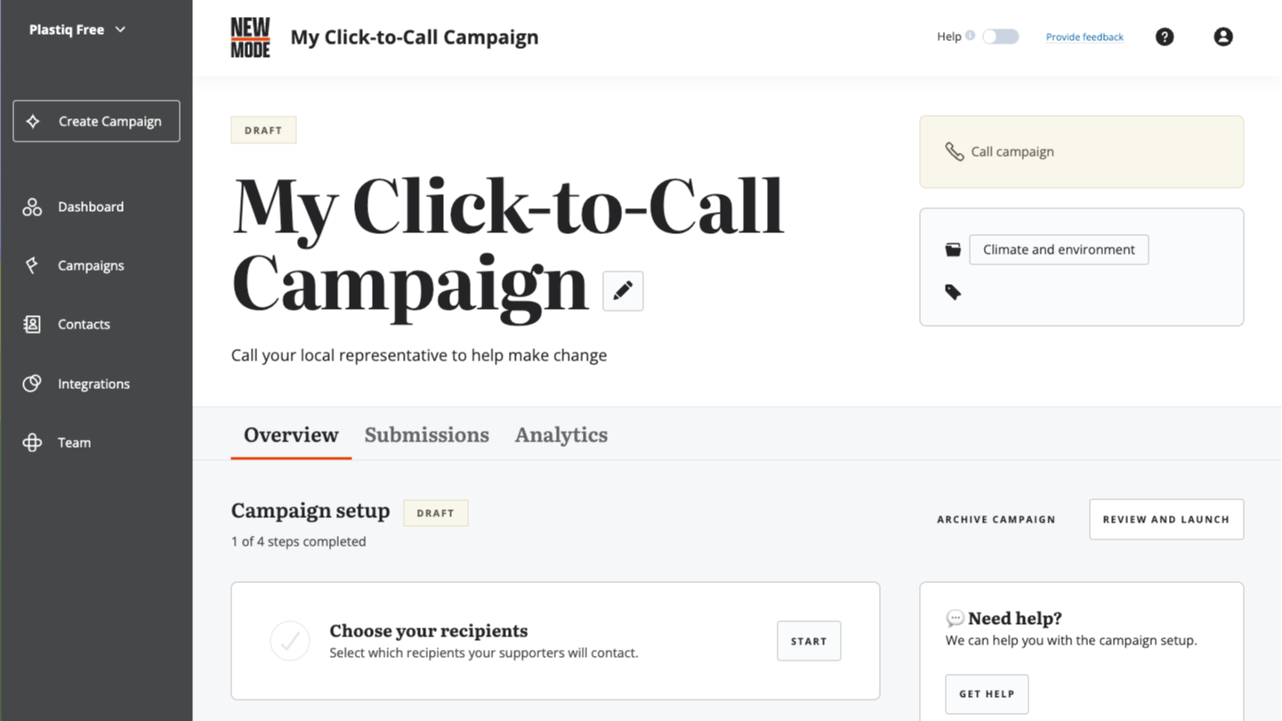
Task: Open Campaigns in the sidebar
Action: (90, 265)
